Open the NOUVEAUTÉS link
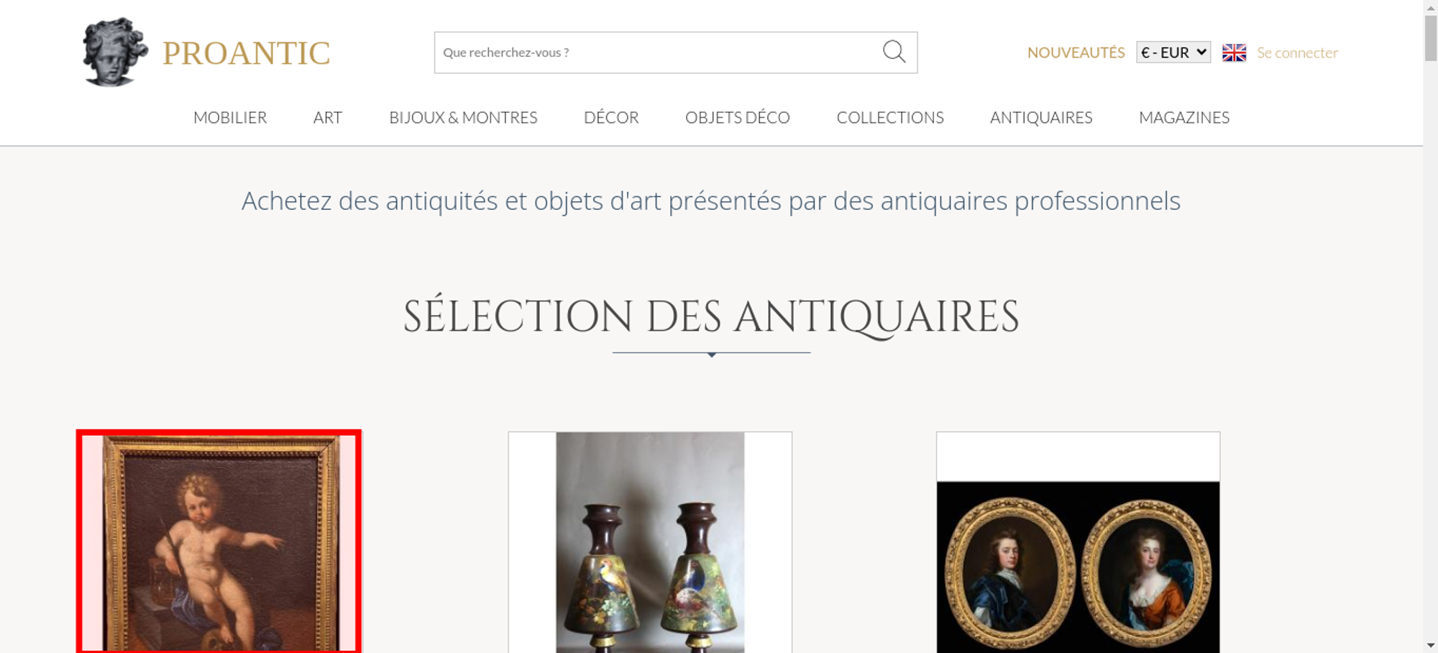 [1076, 52]
